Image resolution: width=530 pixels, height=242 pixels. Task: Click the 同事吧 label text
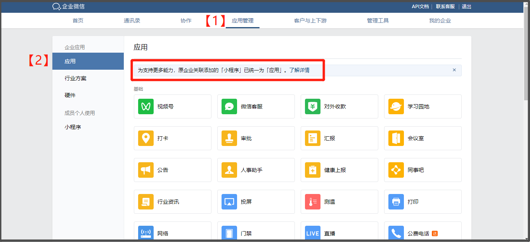416,170
